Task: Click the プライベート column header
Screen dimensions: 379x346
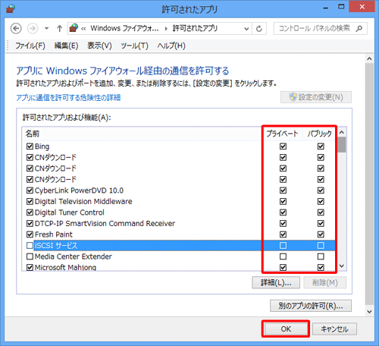Action: pos(282,134)
